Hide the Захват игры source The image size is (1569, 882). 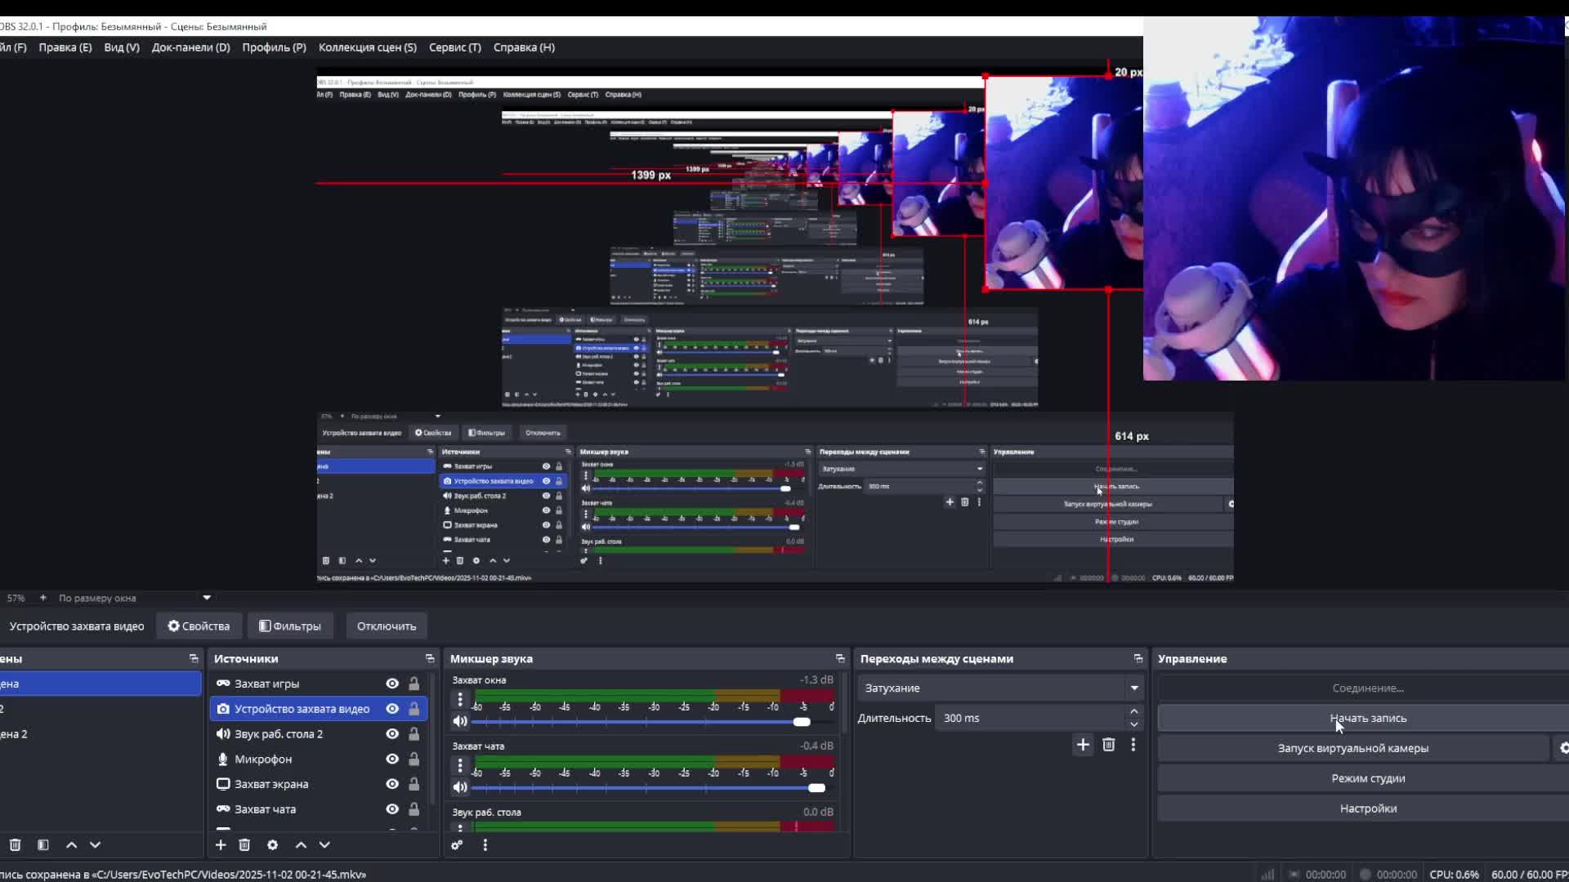tap(392, 684)
